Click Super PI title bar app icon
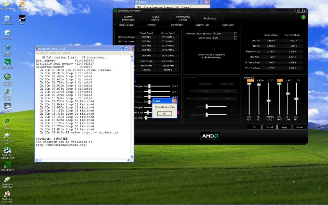The width and height of the screenshot is (328, 205). click(x=37, y=49)
